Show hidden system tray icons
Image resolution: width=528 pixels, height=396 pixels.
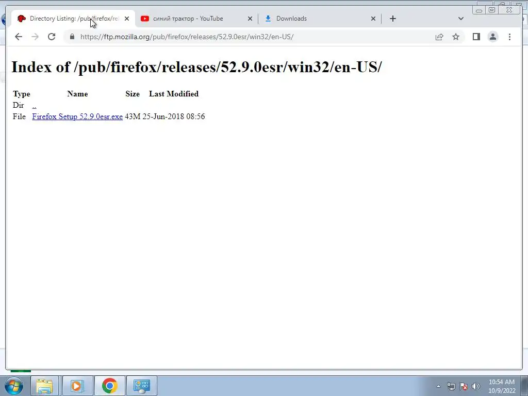coord(438,386)
